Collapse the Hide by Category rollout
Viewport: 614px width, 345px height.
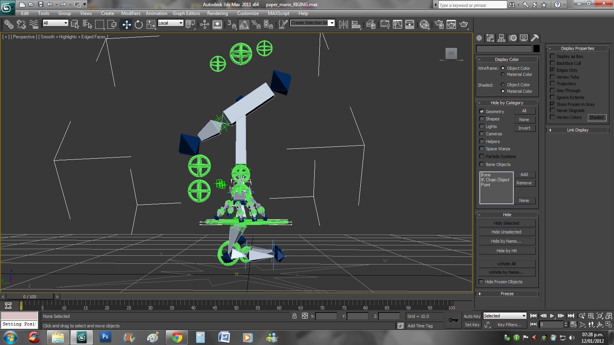pyautogui.click(x=507, y=103)
